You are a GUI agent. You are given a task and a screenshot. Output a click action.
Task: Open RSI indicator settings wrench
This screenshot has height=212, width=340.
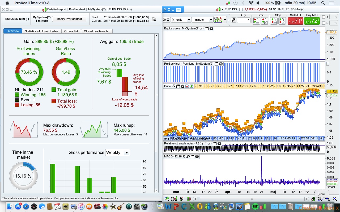pyautogui.click(x=210, y=143)
